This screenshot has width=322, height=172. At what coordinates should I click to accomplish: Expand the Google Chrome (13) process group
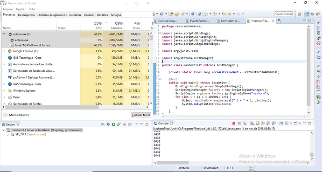point(4,51)
